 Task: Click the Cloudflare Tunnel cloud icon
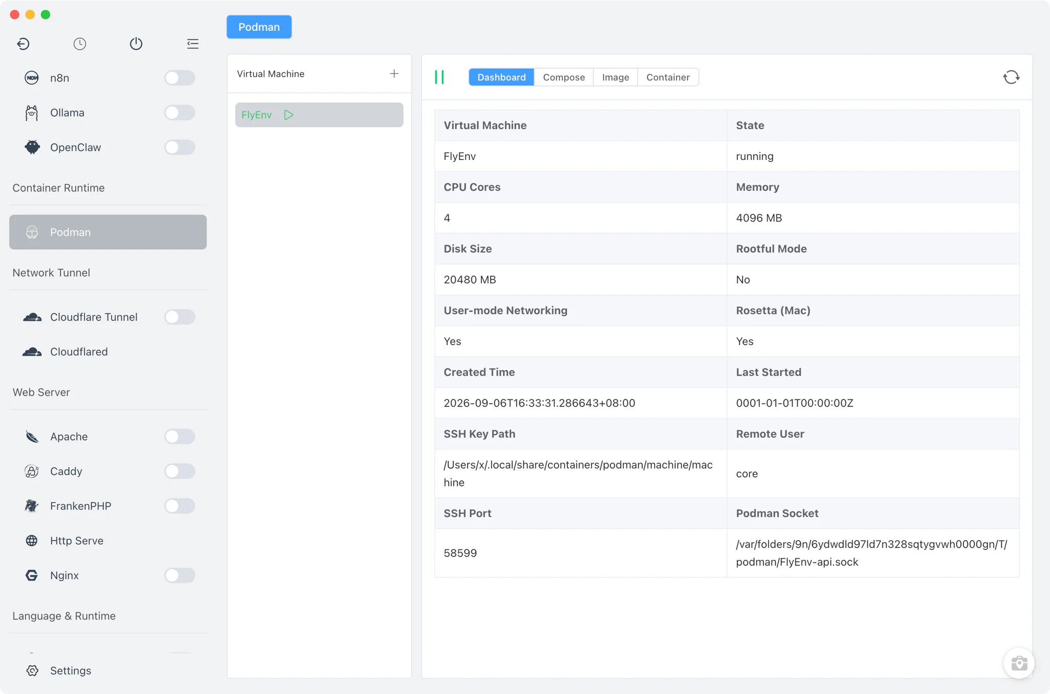click(x=32, y=317)
